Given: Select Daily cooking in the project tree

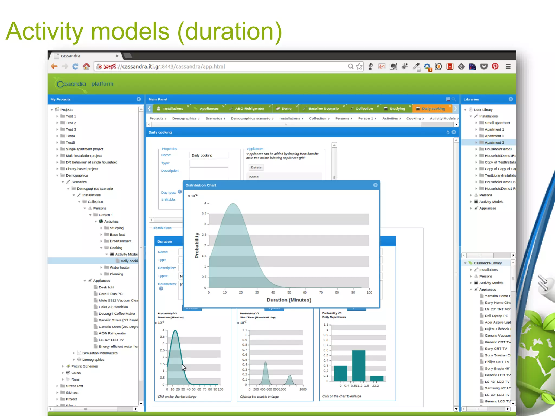Looking at the screenshot, I should click(x=129, y=261).
